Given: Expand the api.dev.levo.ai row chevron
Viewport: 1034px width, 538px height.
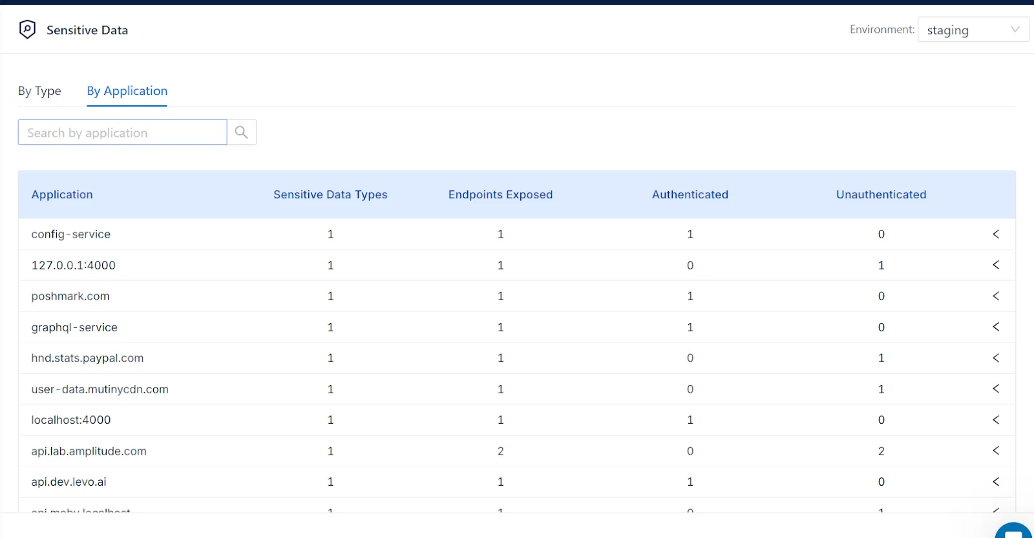Looking at the screenshot, I should click(996, 482).
